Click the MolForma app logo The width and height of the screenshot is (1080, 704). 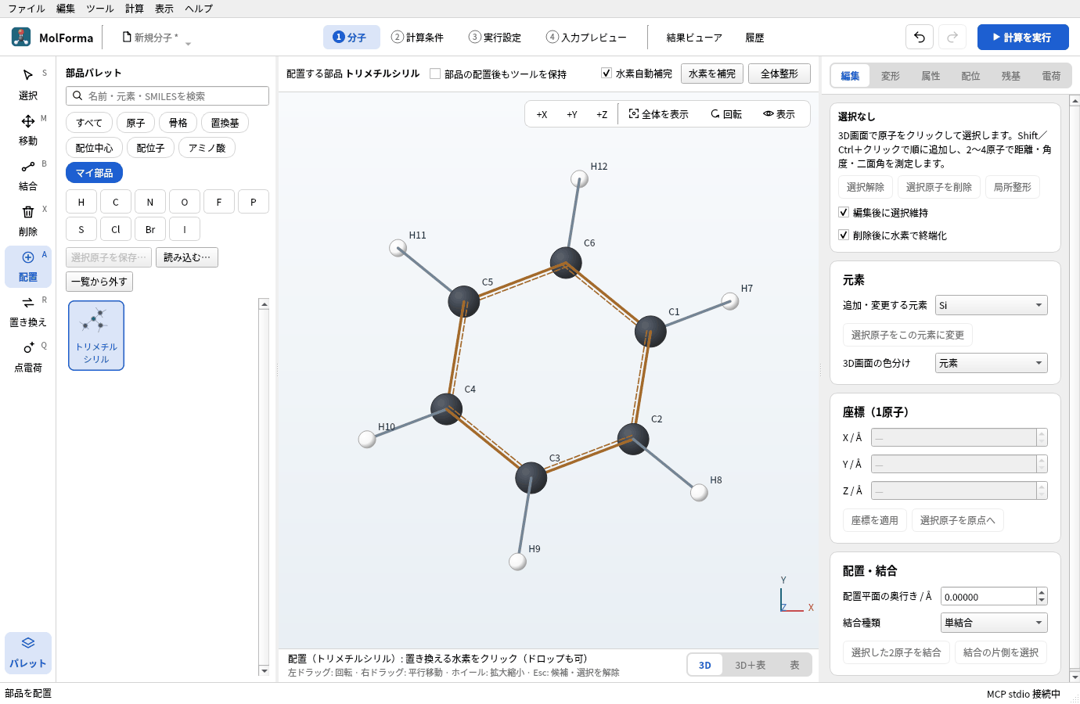pos(21,37)
